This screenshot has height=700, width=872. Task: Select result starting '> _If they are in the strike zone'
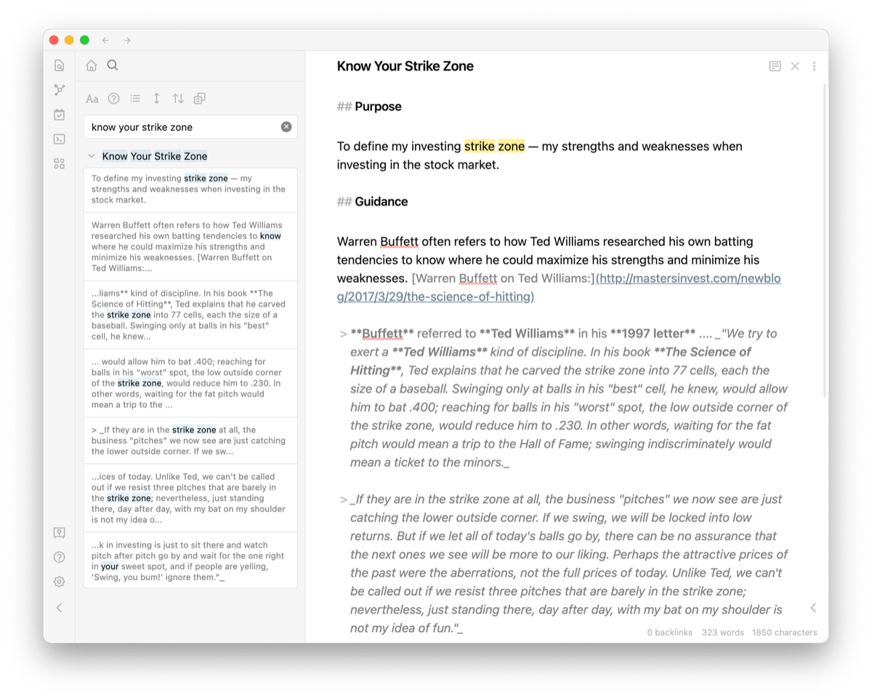tap(190, 440)
